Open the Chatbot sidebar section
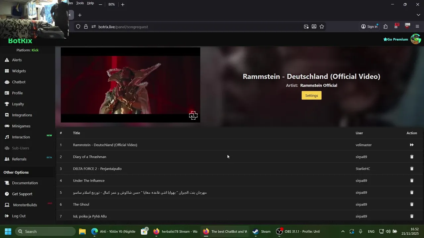This screenshot has height=238, width=424. point(19,82)
